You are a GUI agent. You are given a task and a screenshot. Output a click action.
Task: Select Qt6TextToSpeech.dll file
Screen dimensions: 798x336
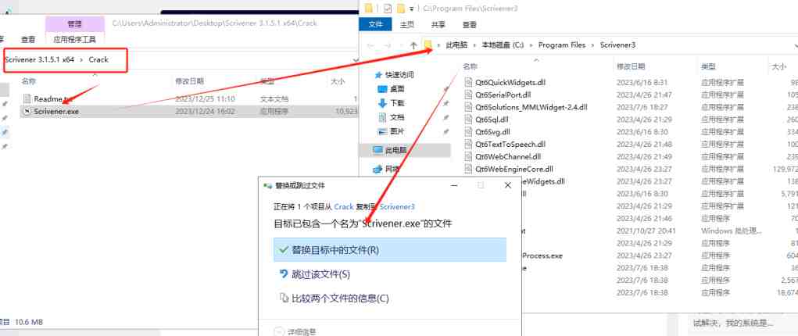tap(510, 144)
